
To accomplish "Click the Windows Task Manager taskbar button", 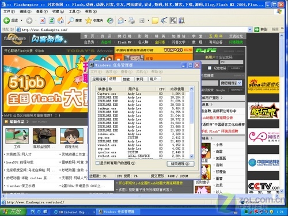I will coord(118,212).
